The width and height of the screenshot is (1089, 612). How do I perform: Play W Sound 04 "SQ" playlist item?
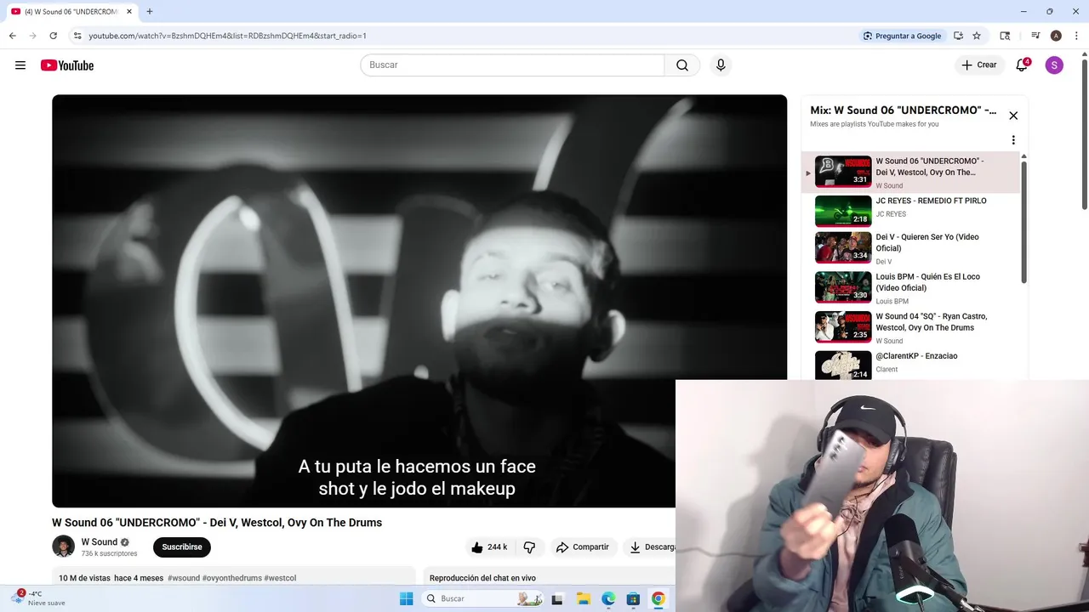(x=910, y=327)
